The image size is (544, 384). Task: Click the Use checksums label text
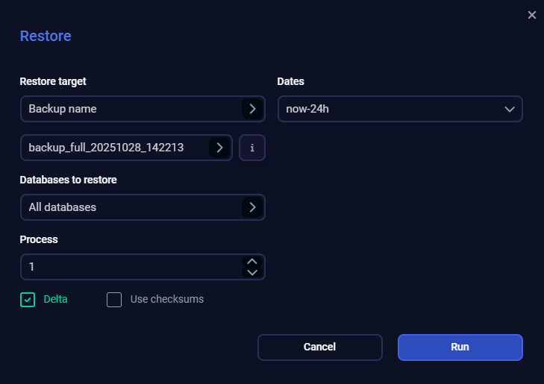click(166, 300)
